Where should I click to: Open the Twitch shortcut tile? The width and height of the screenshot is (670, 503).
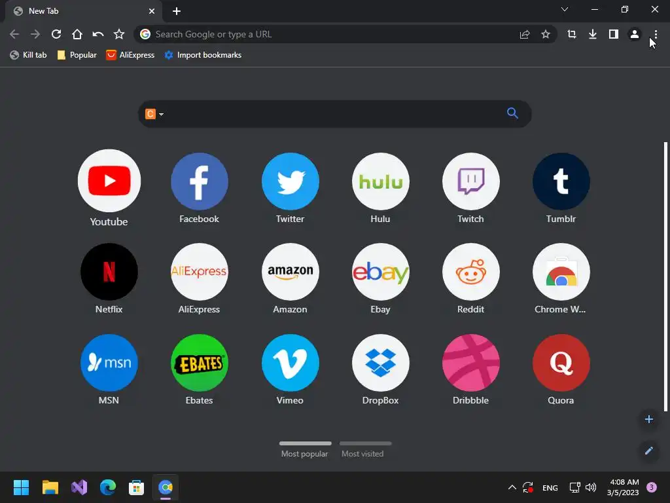click(x=471, y=181)
